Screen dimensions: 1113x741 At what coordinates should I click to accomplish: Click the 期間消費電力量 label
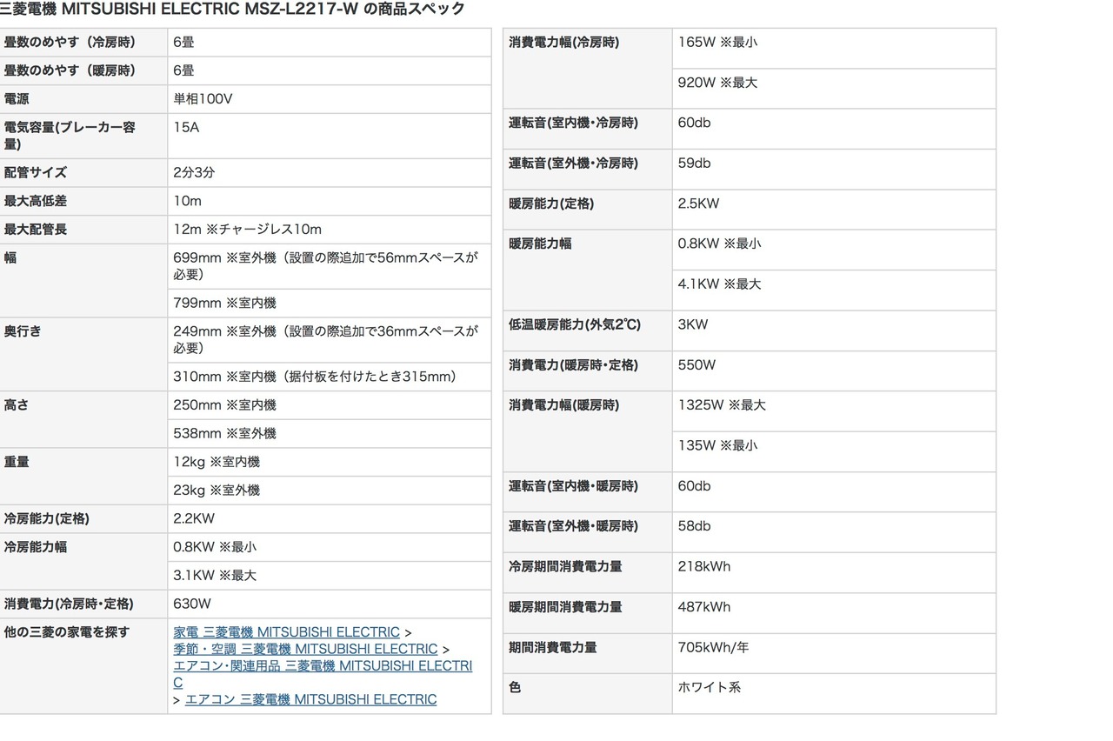(552, 647)
